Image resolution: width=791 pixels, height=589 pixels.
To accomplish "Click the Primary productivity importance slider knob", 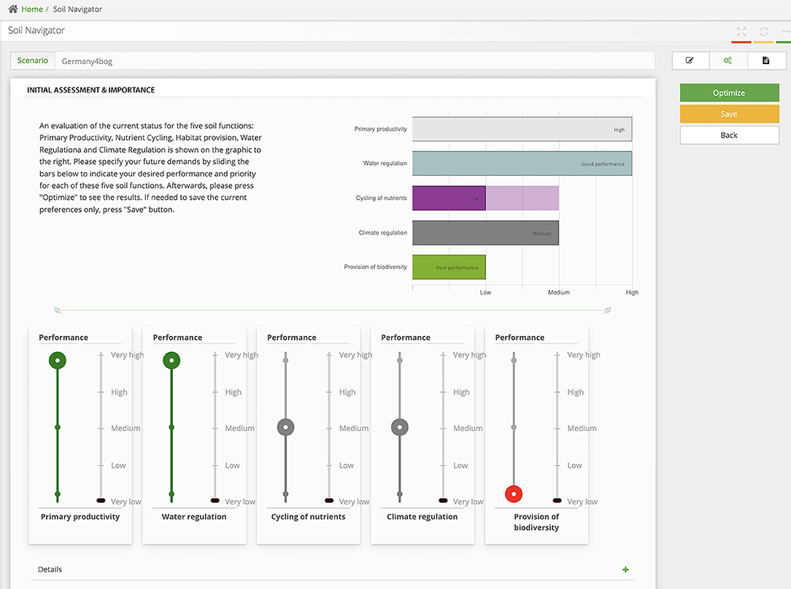I will [101, 500].
